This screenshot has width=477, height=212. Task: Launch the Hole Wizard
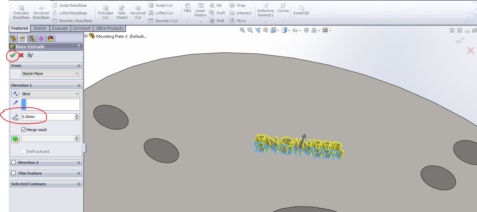point(122,12)
